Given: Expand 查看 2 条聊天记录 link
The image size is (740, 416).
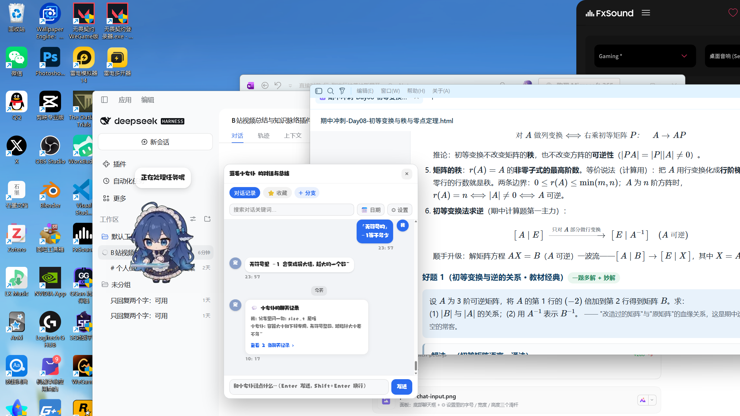Looking at the screenshot, I should click(x=272, y=345).
